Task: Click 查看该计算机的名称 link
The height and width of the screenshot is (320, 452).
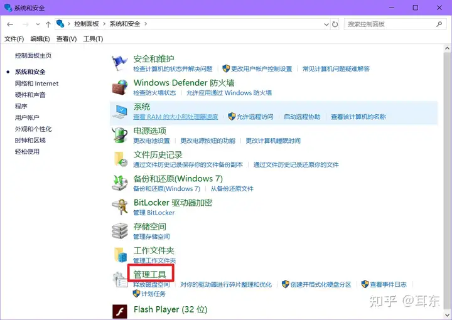Action: 358,117
